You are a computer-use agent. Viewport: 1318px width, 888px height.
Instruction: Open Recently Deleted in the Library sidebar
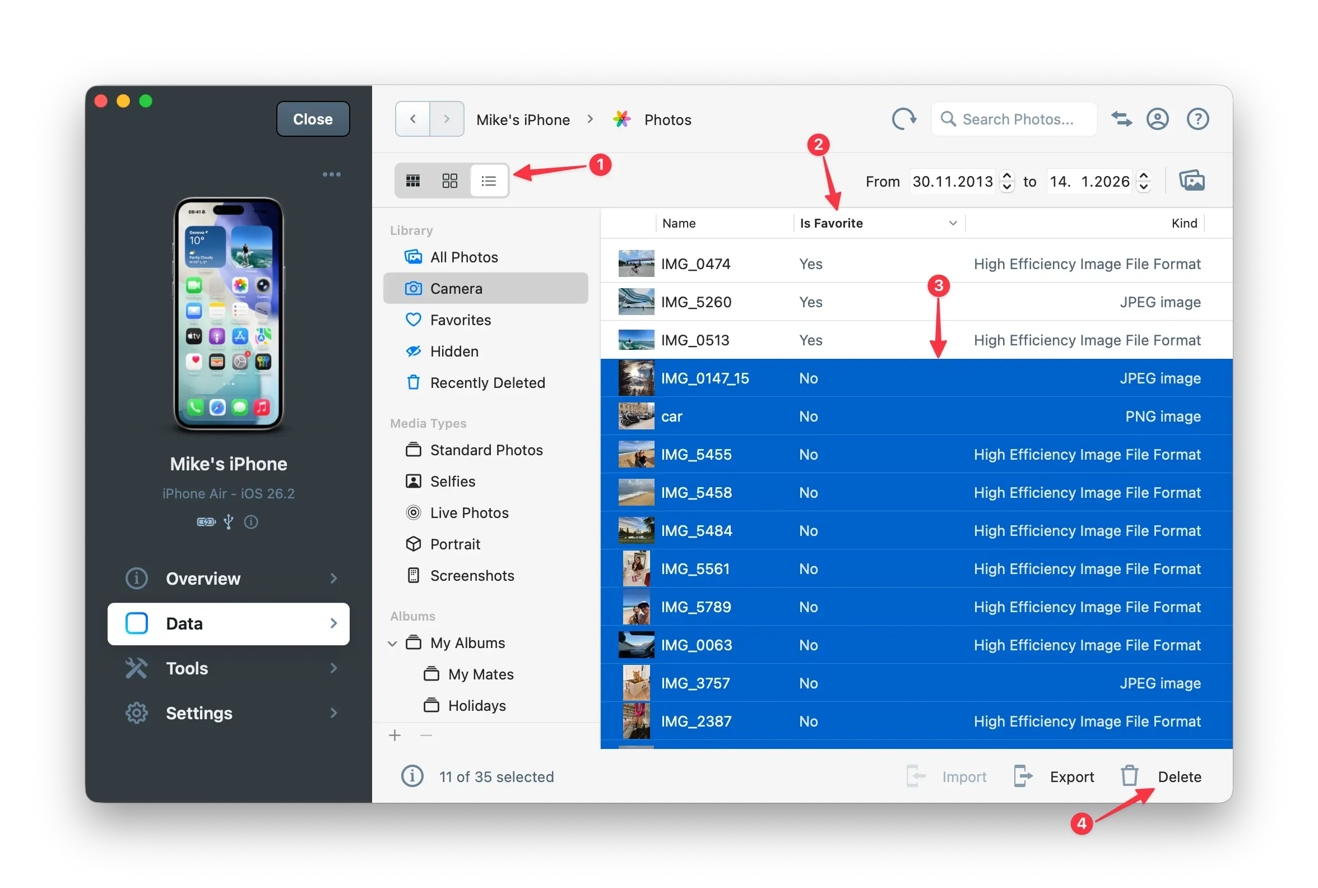point(488,382)
